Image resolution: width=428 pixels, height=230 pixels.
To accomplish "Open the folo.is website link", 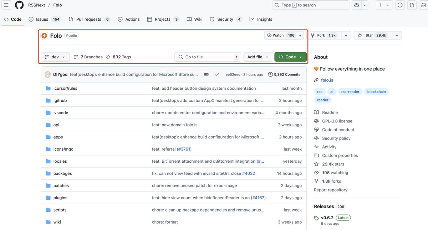I will pos(327,80).
